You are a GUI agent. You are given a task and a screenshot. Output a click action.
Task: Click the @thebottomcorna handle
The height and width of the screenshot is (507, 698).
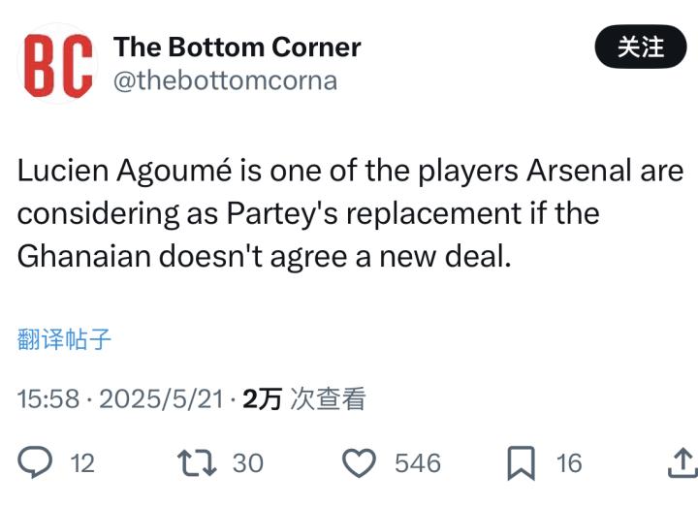click(x=225, y=80)
